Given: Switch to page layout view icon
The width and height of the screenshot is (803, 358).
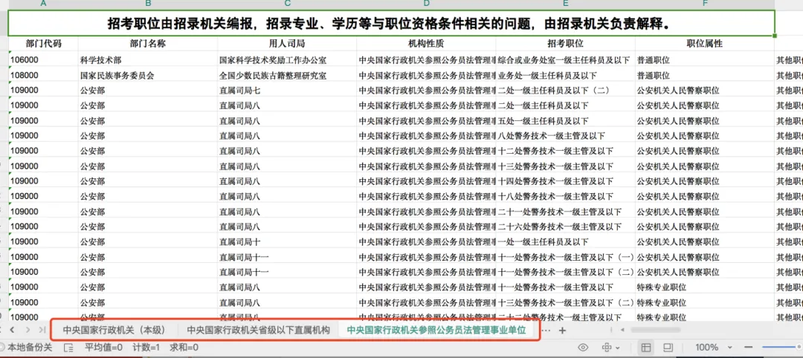Looking at the screenshot, I should tap(668, 348).
